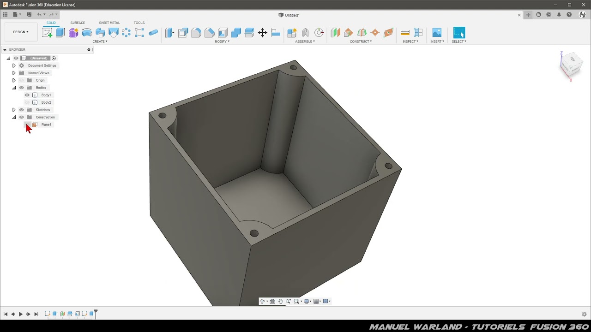Activate the Extrude tool icon

(60, 32)
